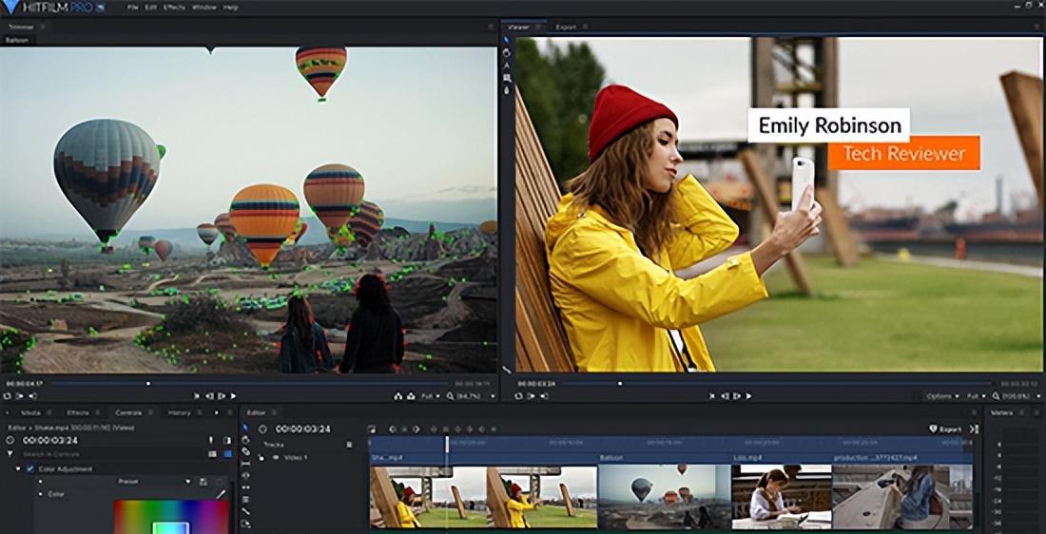This screenshot has width=1046, height=534.
Task: Select the Editor selection arrow tool
Action: pyautogui.click(x=245, y=428)
